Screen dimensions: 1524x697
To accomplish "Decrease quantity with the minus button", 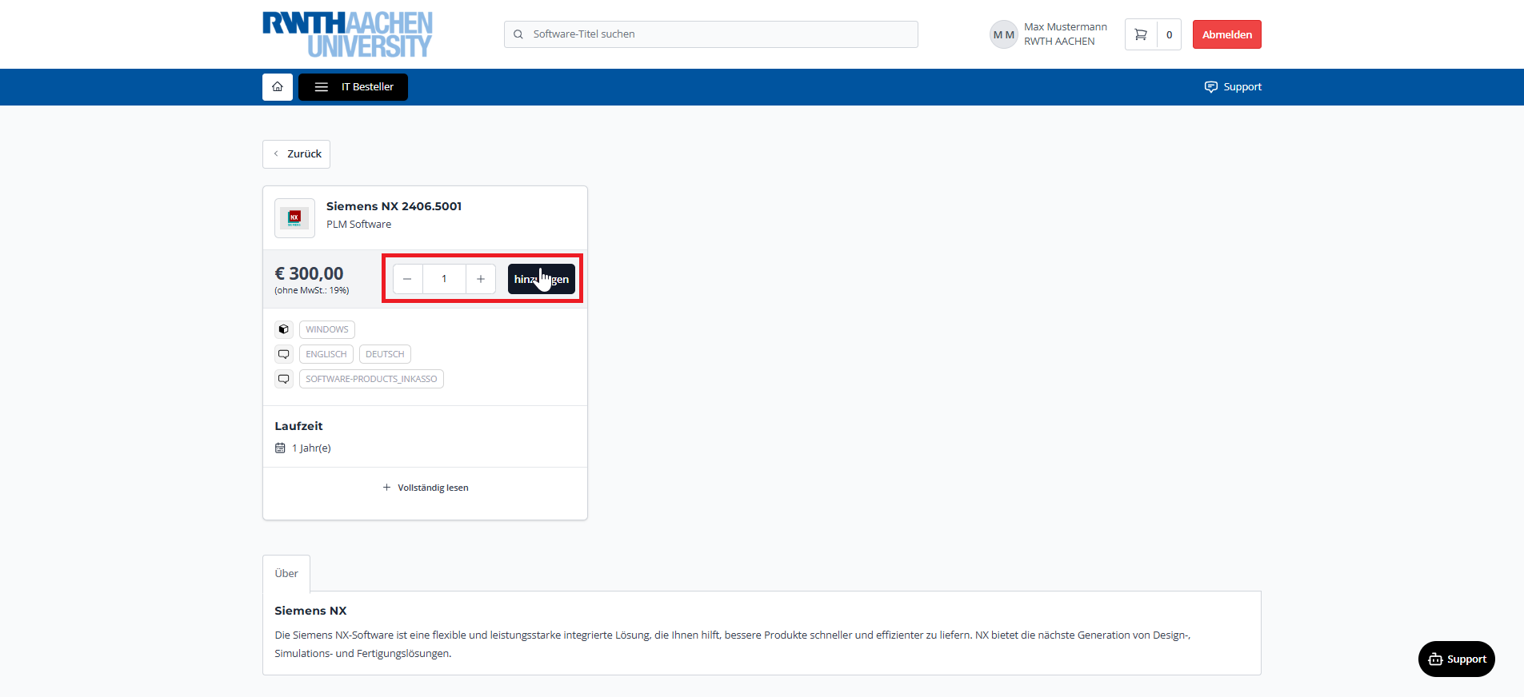I will click(407, 279).
